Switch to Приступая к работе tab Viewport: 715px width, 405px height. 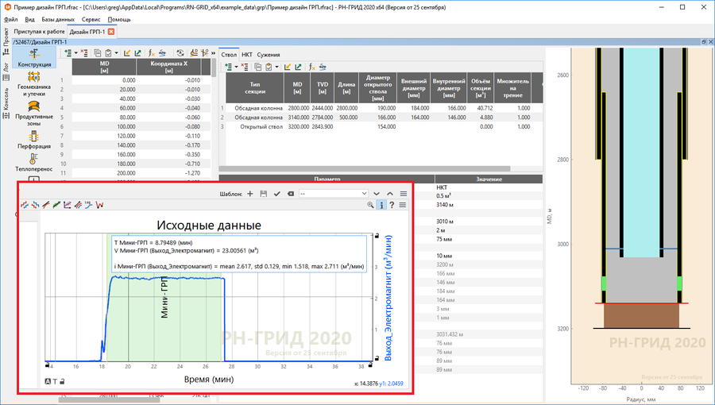coord(39,32)
